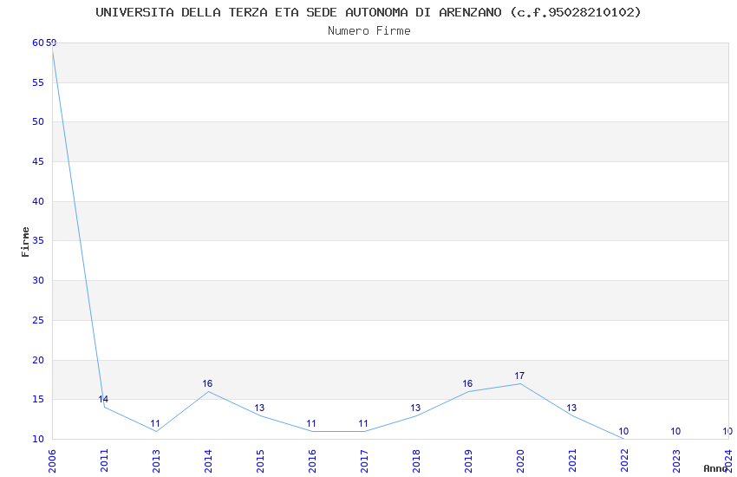Click the y-axis tick label 45
737x477 pixels.
tap(38, 161)
